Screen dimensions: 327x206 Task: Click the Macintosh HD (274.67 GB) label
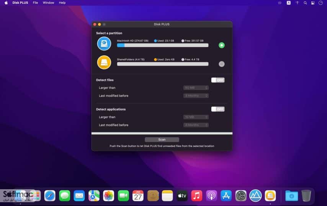point(132,41)
